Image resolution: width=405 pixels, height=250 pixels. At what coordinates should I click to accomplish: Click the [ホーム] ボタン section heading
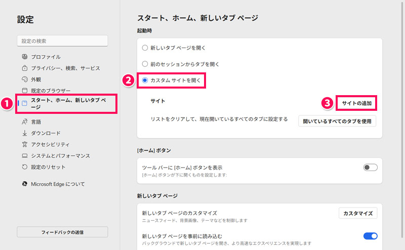[x=154, y=150]
